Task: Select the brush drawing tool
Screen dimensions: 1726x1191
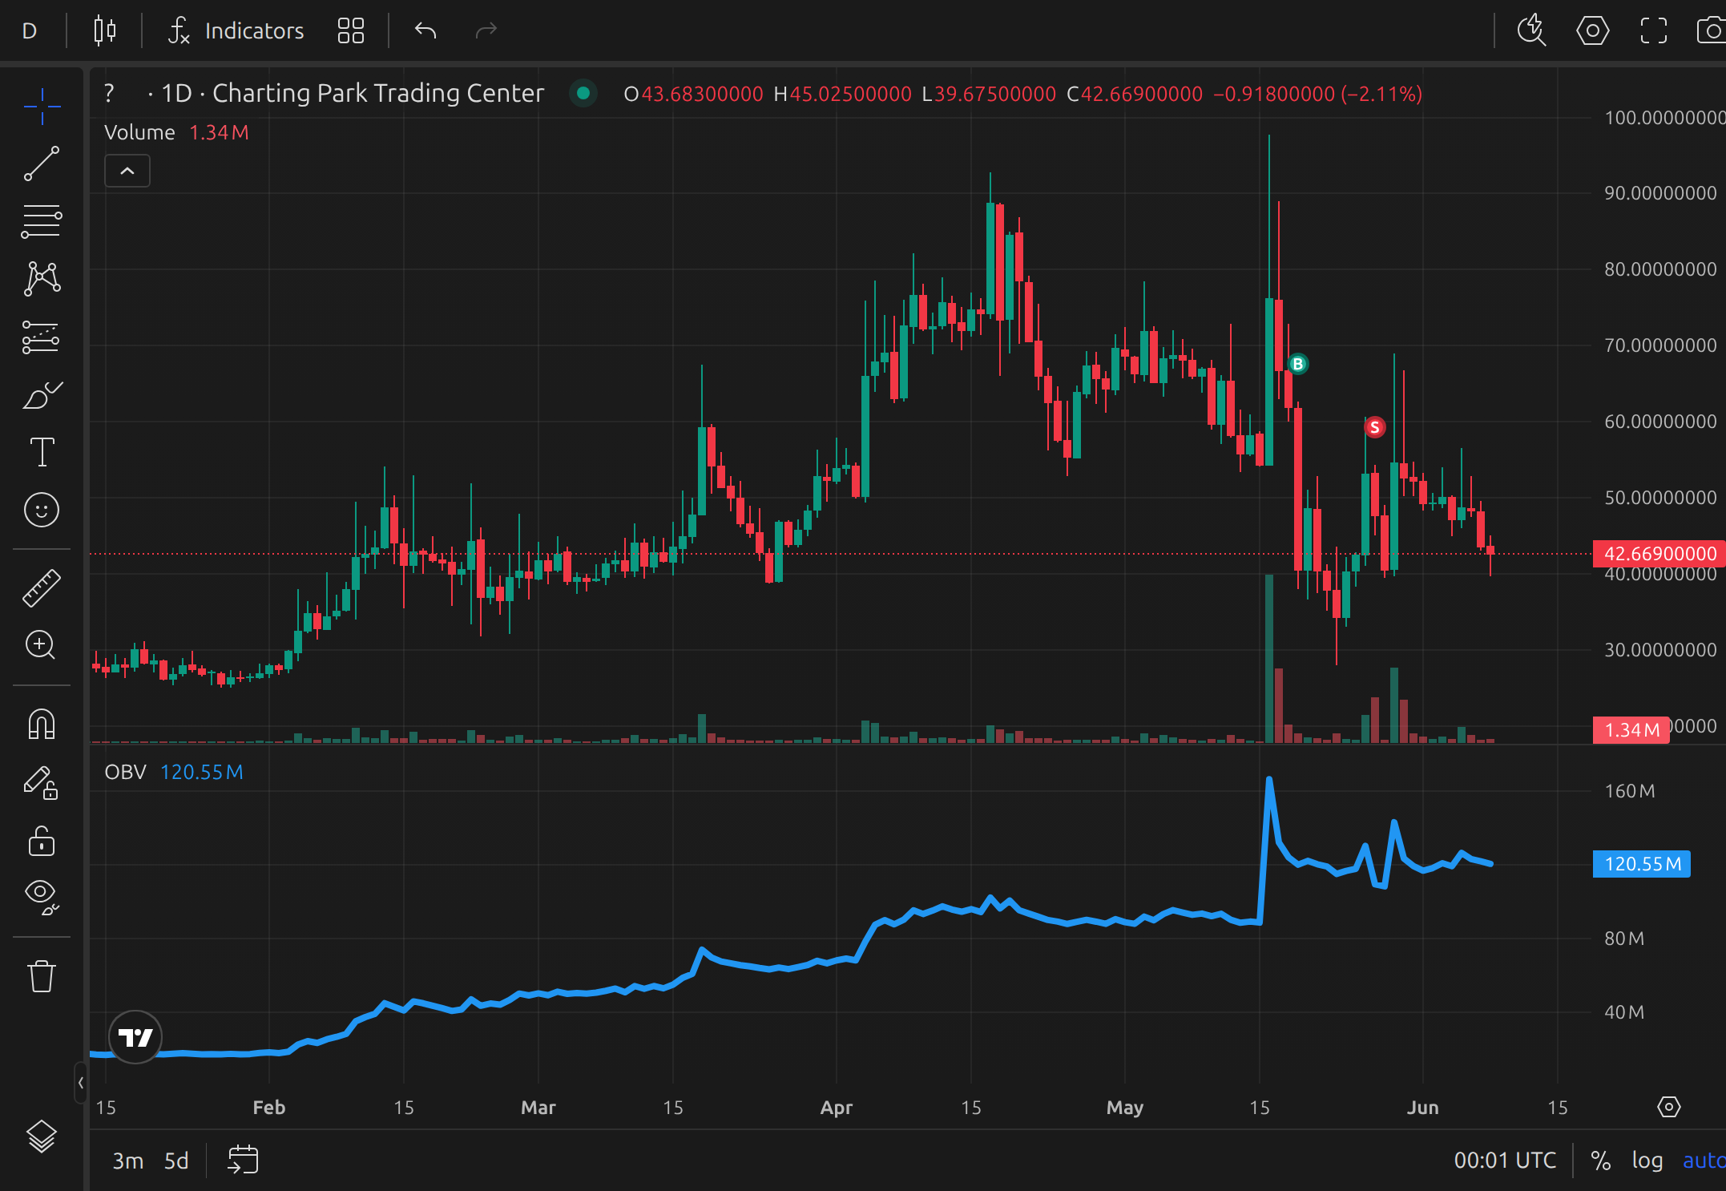Action: point(42,395)
